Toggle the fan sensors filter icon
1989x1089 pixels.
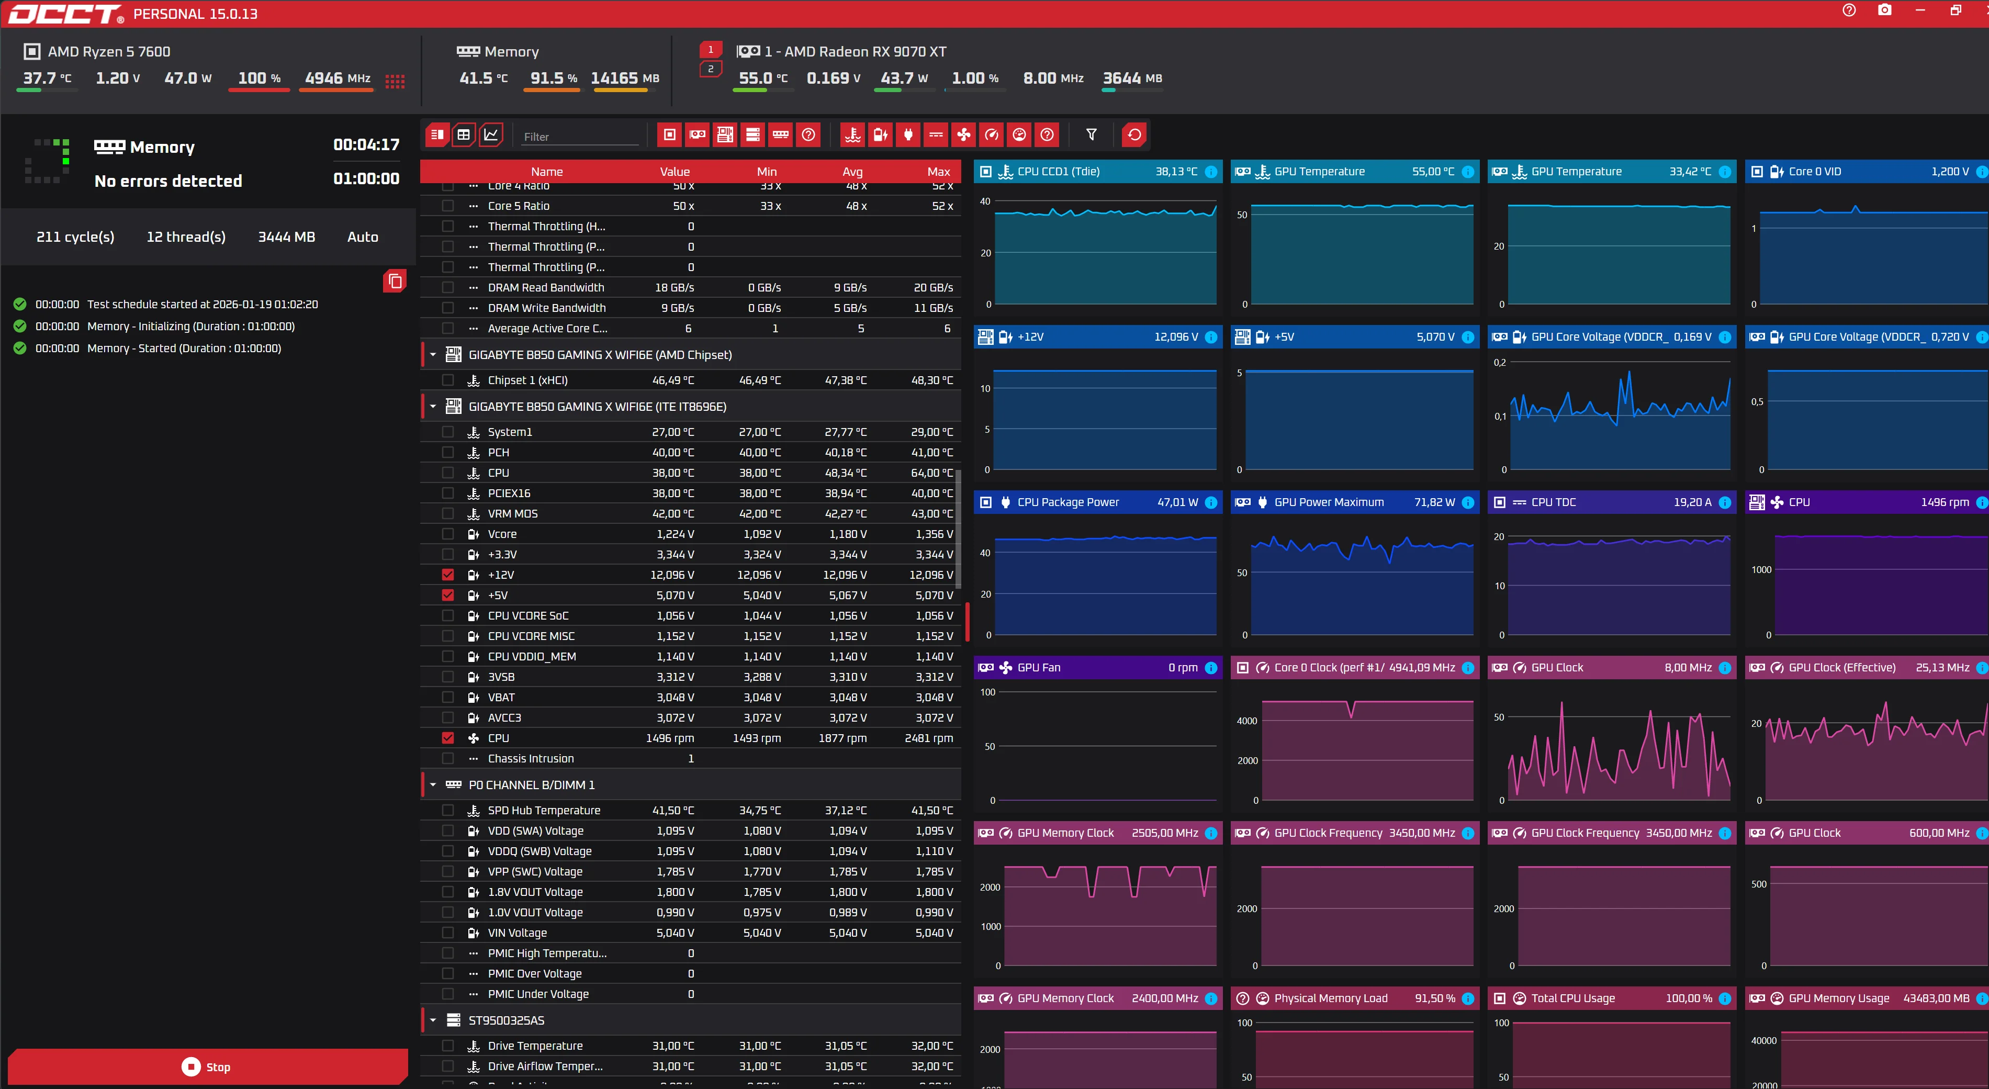click(x=963, y=134)
